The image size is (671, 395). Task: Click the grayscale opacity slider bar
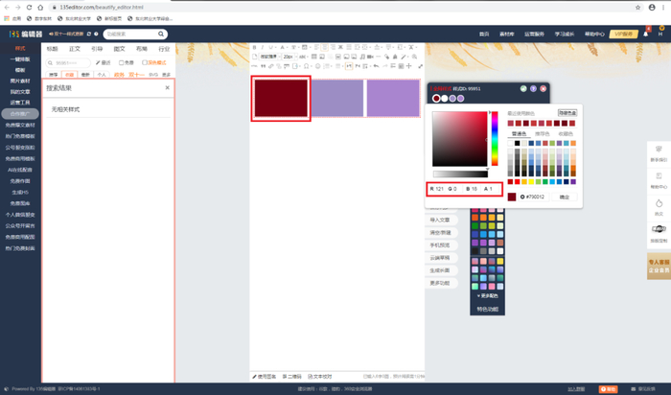coord(460,174)
